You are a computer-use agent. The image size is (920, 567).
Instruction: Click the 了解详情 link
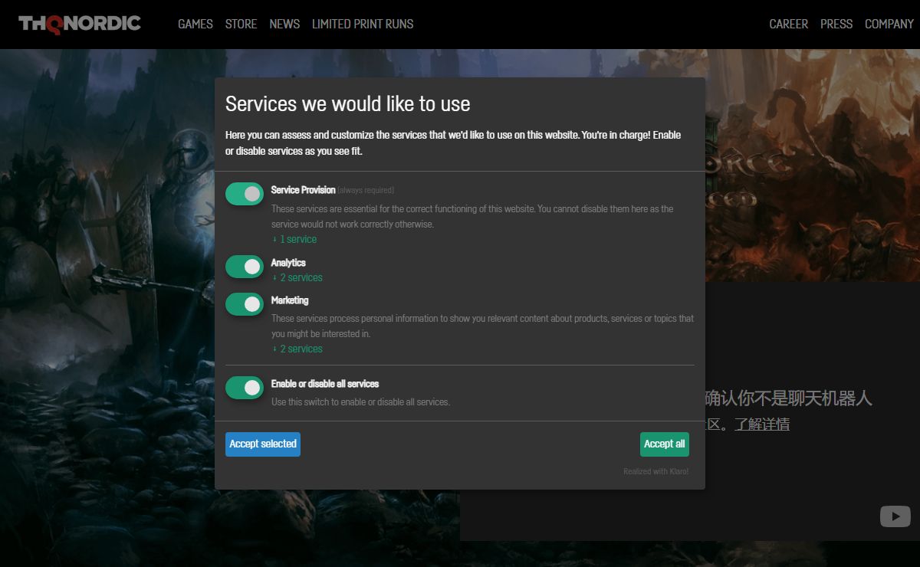coord(762,424)
